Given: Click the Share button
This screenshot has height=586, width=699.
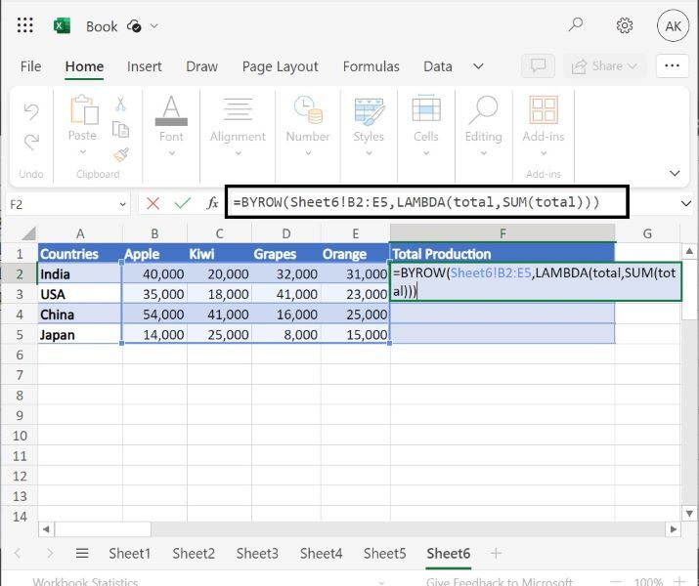Looking at the screenshot, I should (606, 66).
